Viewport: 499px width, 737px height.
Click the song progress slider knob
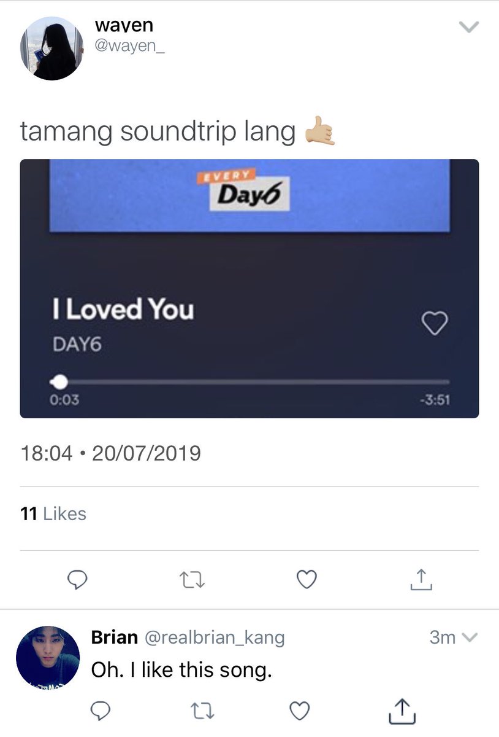[60, 382]
